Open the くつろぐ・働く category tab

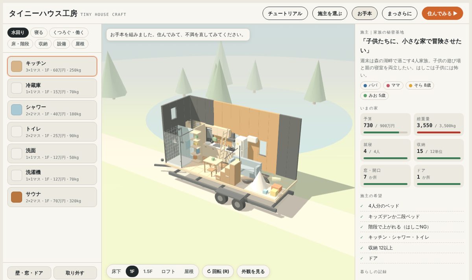pyautogui.click(x=69, y=33)
